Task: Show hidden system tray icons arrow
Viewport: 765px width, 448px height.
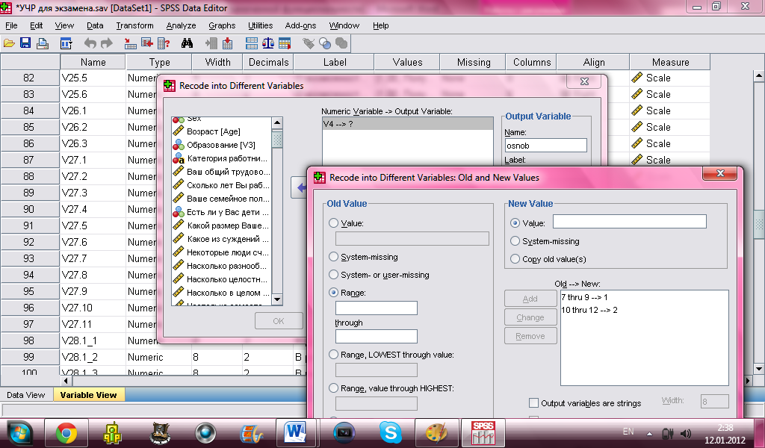Action: [649, 433]
